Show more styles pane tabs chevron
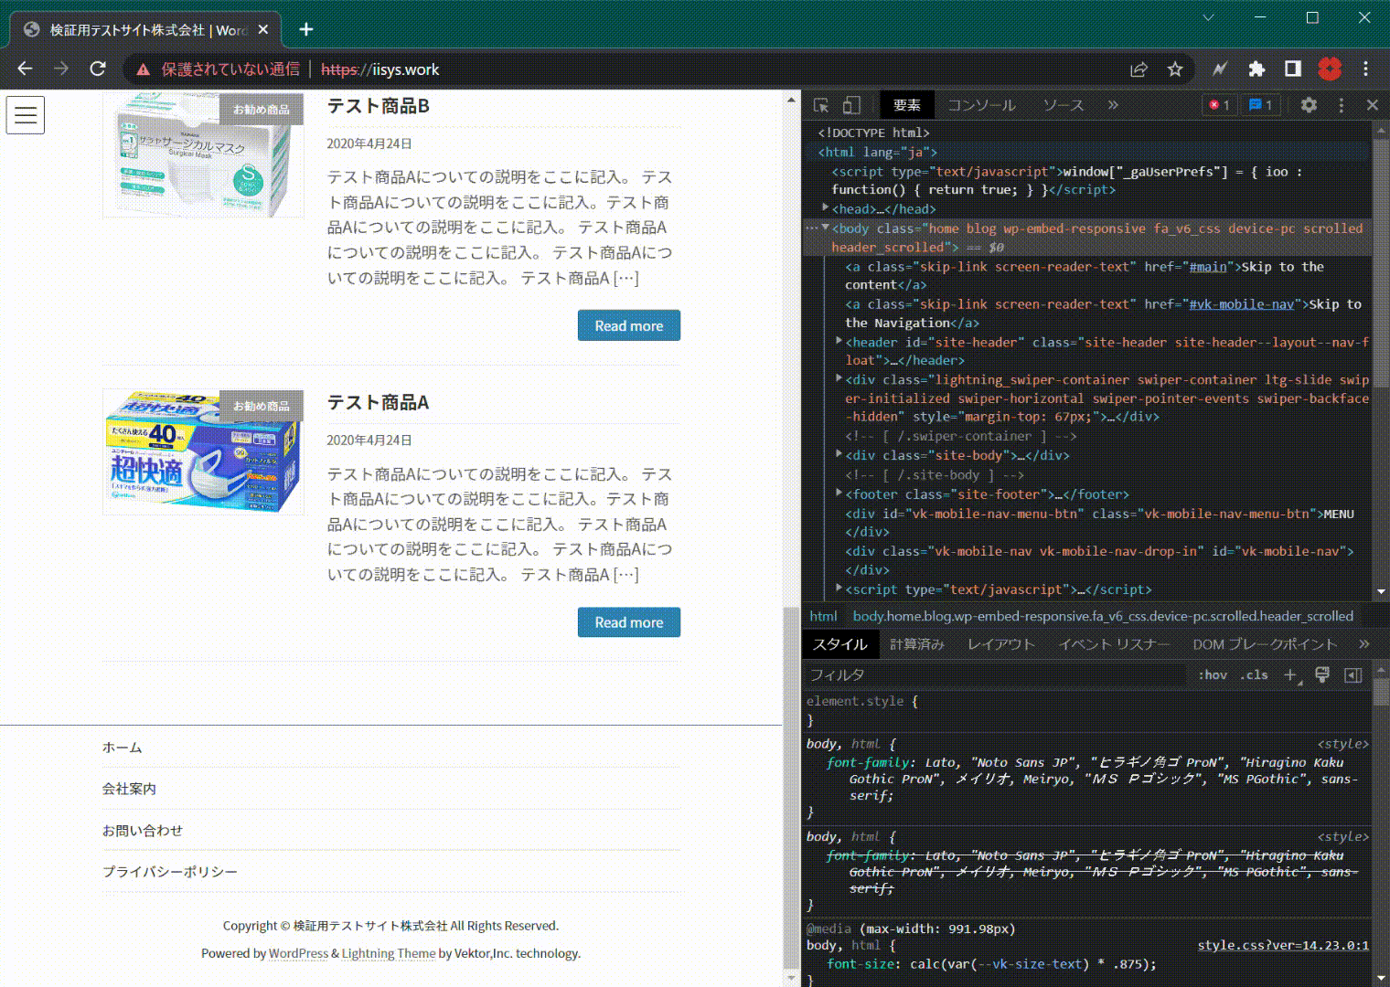 click(1363, 644)
